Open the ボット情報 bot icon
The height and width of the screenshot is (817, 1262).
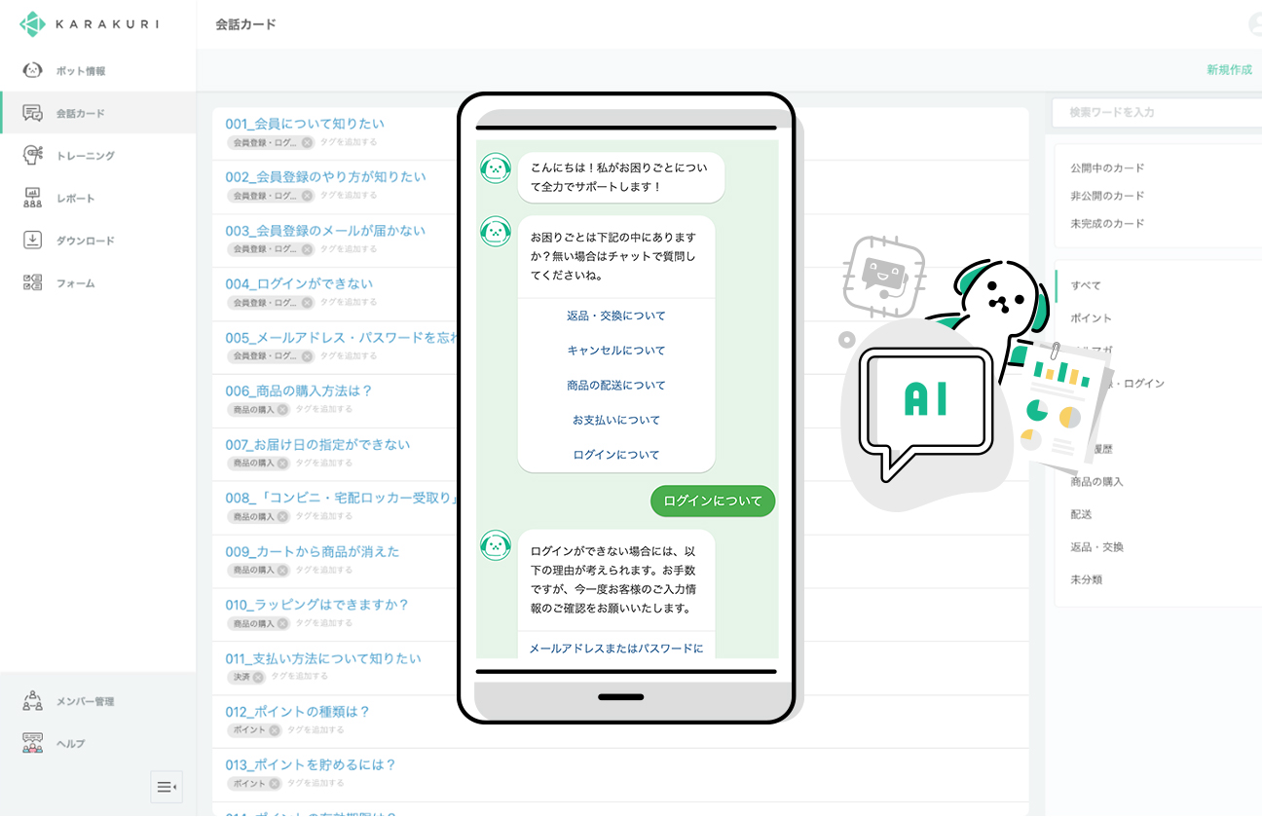32,71
